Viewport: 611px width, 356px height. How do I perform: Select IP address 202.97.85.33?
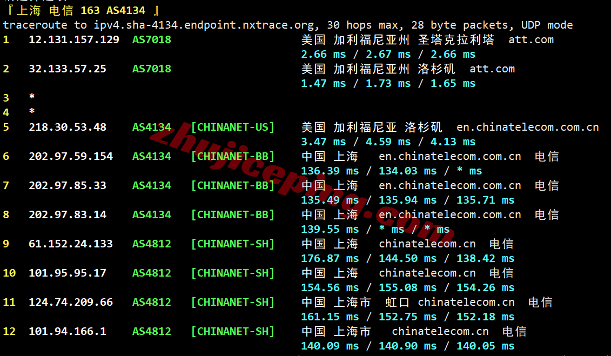click(68, 186)
